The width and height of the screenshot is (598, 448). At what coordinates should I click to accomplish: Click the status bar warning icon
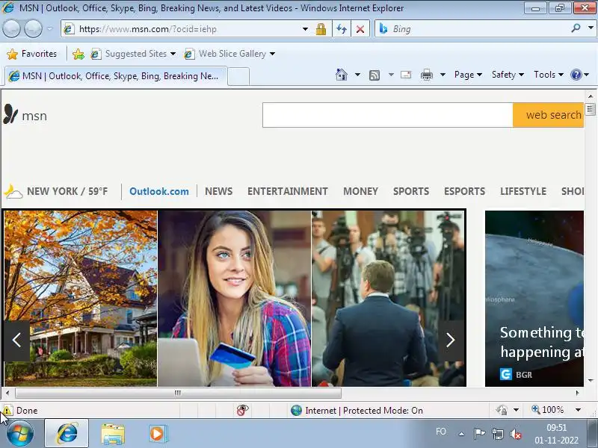(x=7, y=411)
